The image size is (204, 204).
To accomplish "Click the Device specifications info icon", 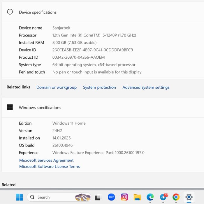I will click(x=10, y=12).
